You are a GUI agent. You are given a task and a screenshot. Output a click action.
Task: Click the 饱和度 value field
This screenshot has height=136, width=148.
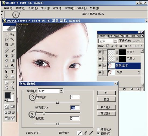tap(75, 108)
